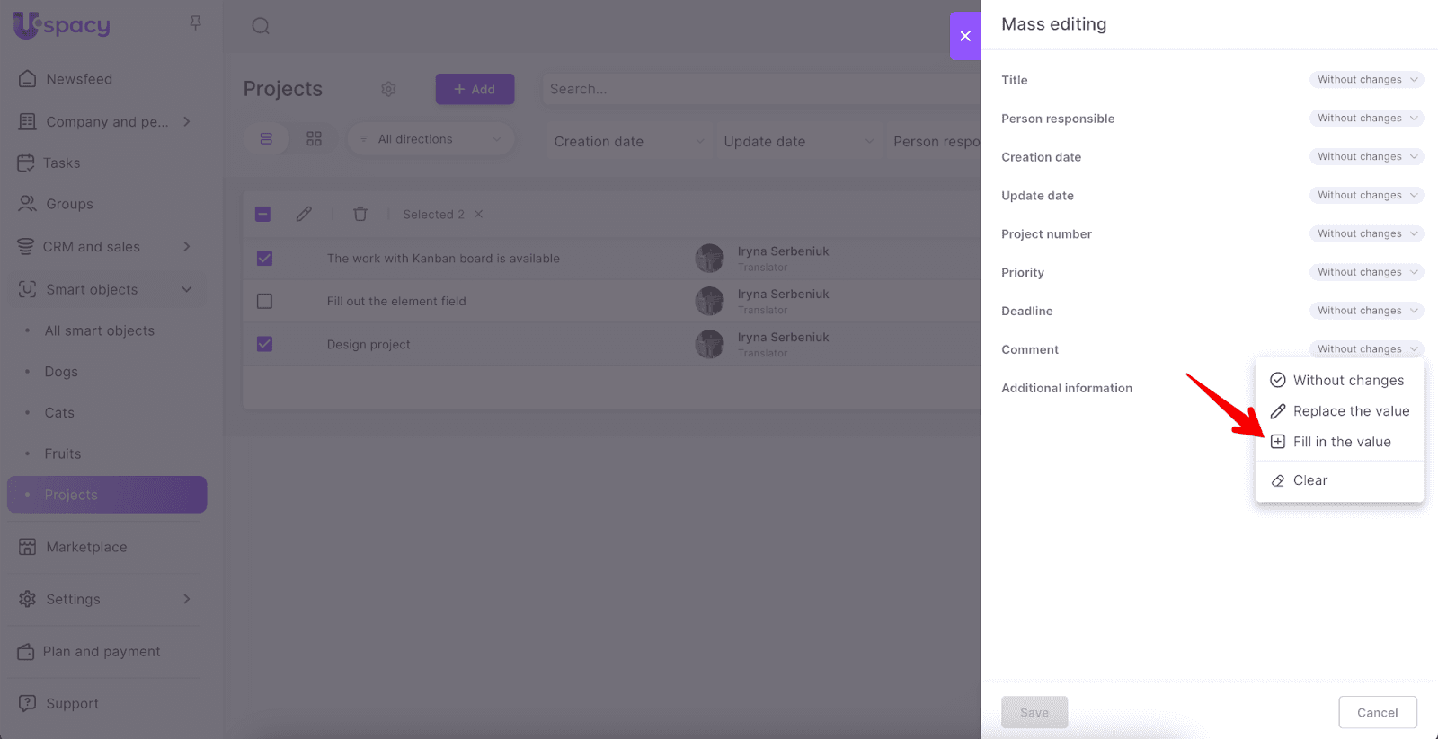Close the Mass editing panel
The width and height of the screenshot is (1438, 739).
[x=965, y=36]
